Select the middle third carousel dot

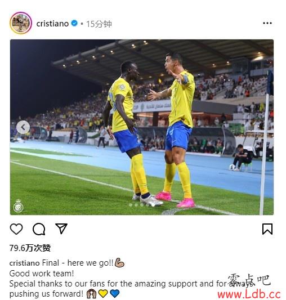click(x=142, y=205)
